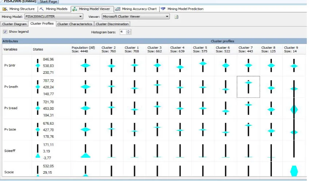Click the 846,96 state value for Pv1intr

(x=49, y=59)
